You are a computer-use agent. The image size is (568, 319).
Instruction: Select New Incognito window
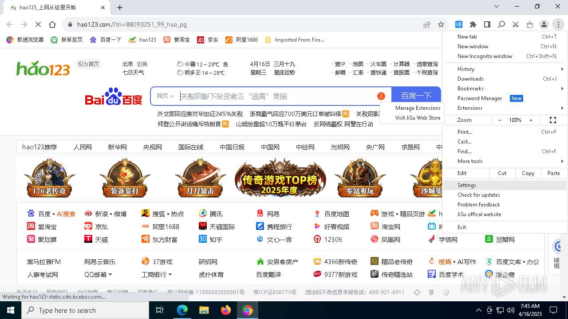[505, 56]
